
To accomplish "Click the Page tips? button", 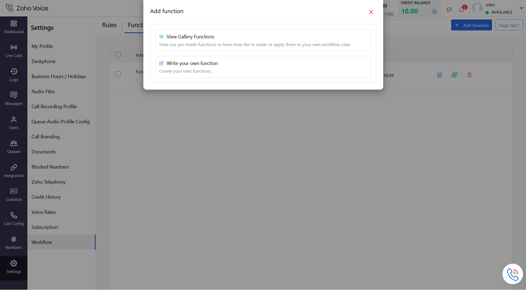I will click(x=509, y=25).
